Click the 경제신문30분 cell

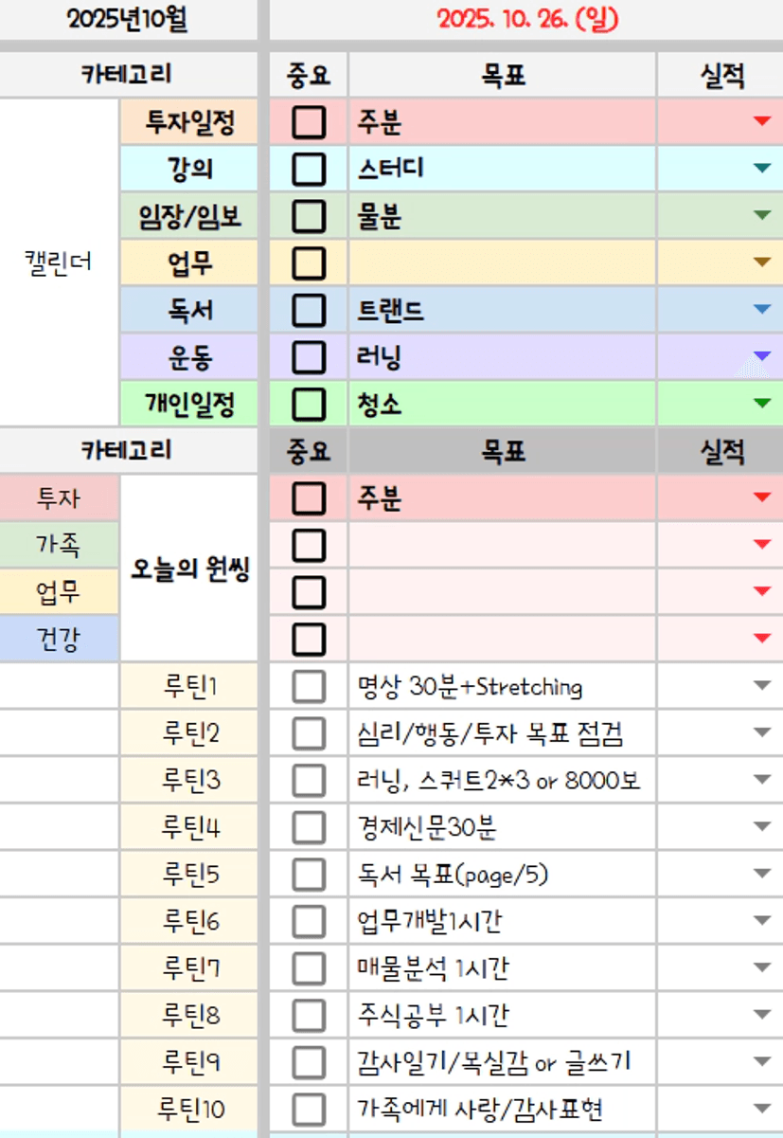(x=502, y=827)
